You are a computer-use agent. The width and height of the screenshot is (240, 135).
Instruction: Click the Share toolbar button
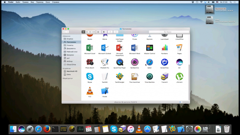[x=110, y=32]
